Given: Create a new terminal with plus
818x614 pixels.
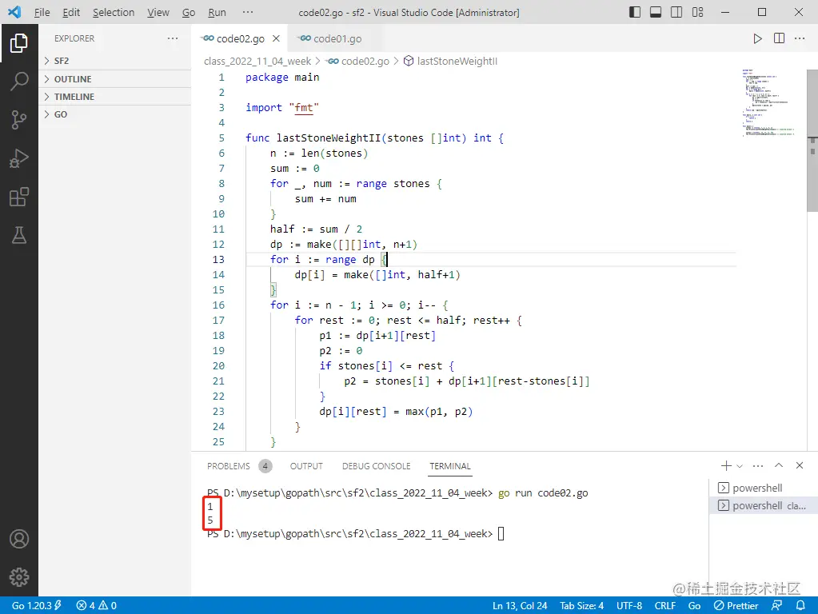Looking at the screenshot, I should coord(726,466).
